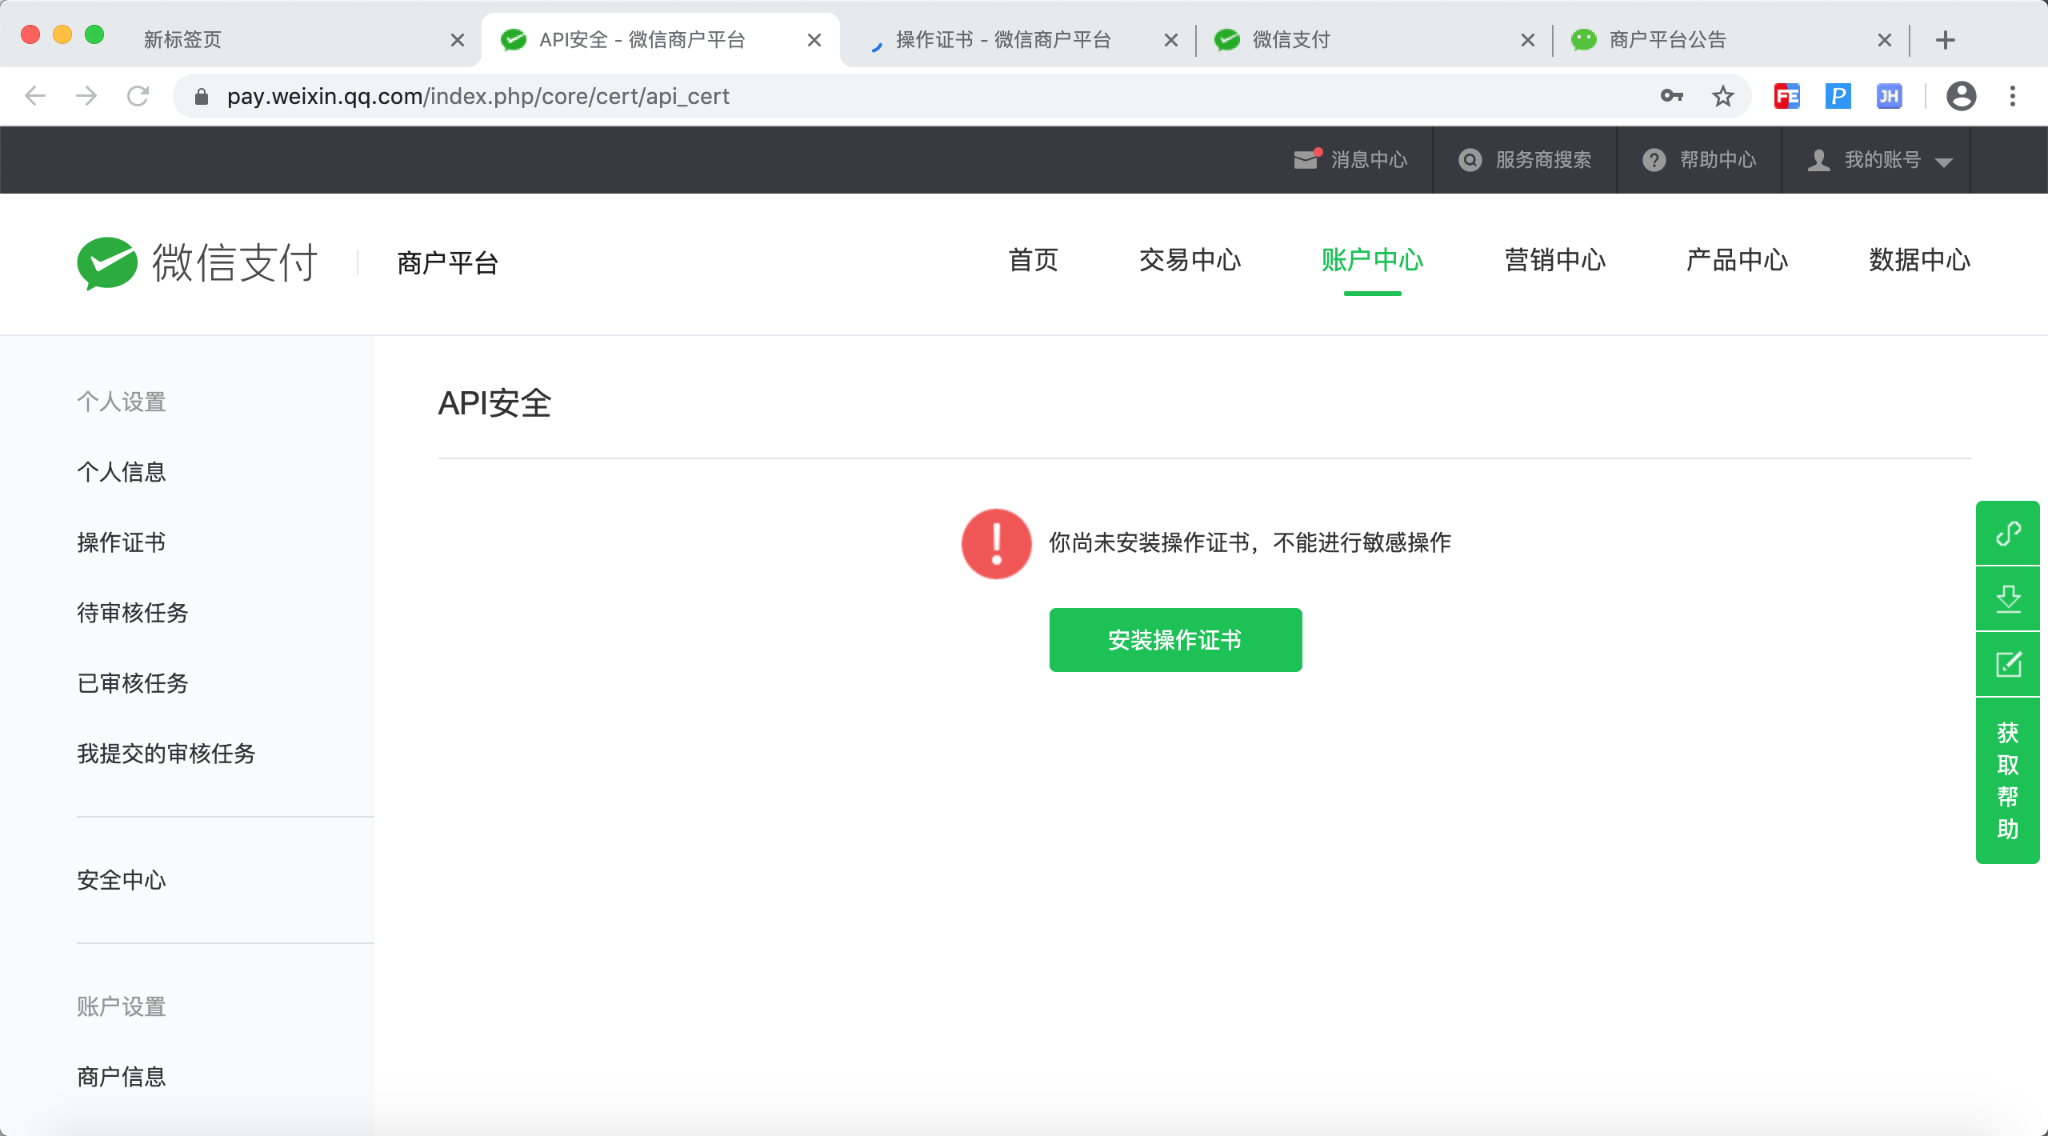Image resolution: width=2048 pixels, height=1136 pixels.
Task: Select 操作证书 in left sidebar
Action: point(122,542)
